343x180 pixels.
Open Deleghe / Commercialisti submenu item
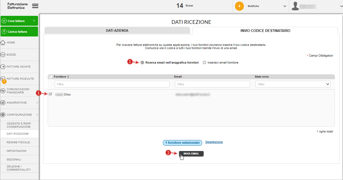click(19, 168)
